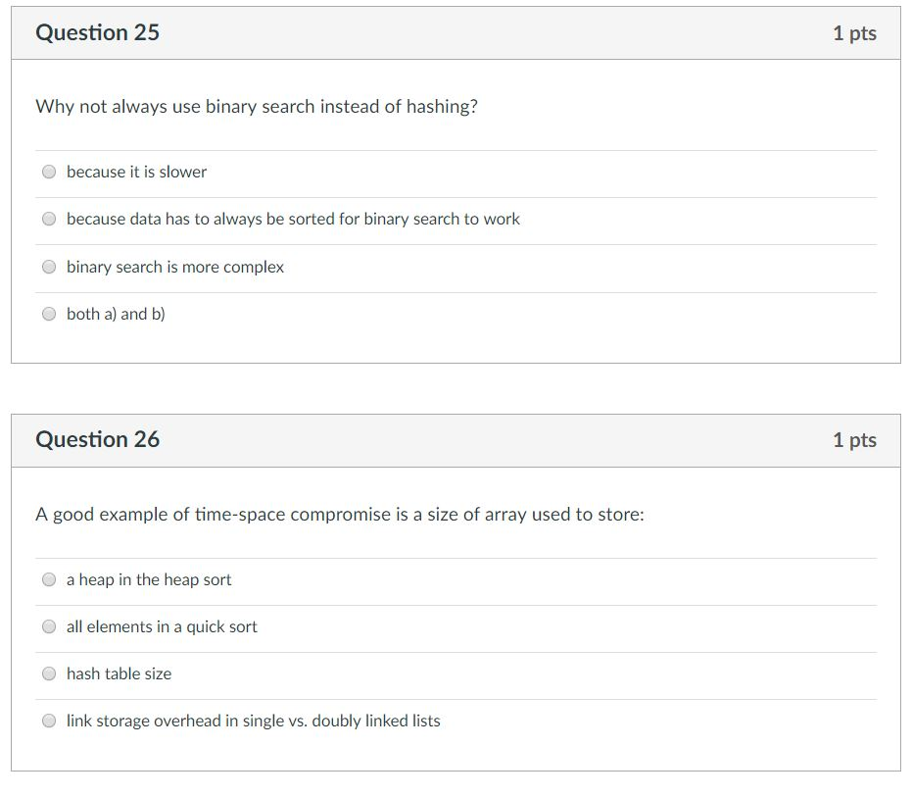The width and height of the screenshot is (912, 797).
Task: Click the Question 25 prompt text about hashing
Action: (x=256, y=106)
